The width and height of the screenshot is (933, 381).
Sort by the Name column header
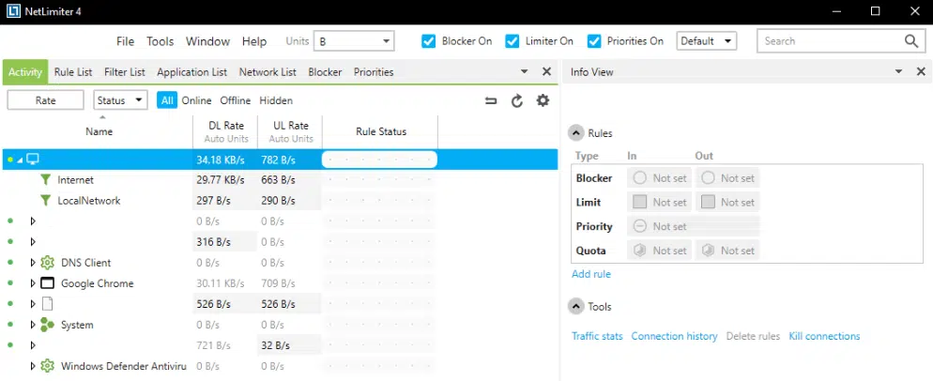(99, 131)
